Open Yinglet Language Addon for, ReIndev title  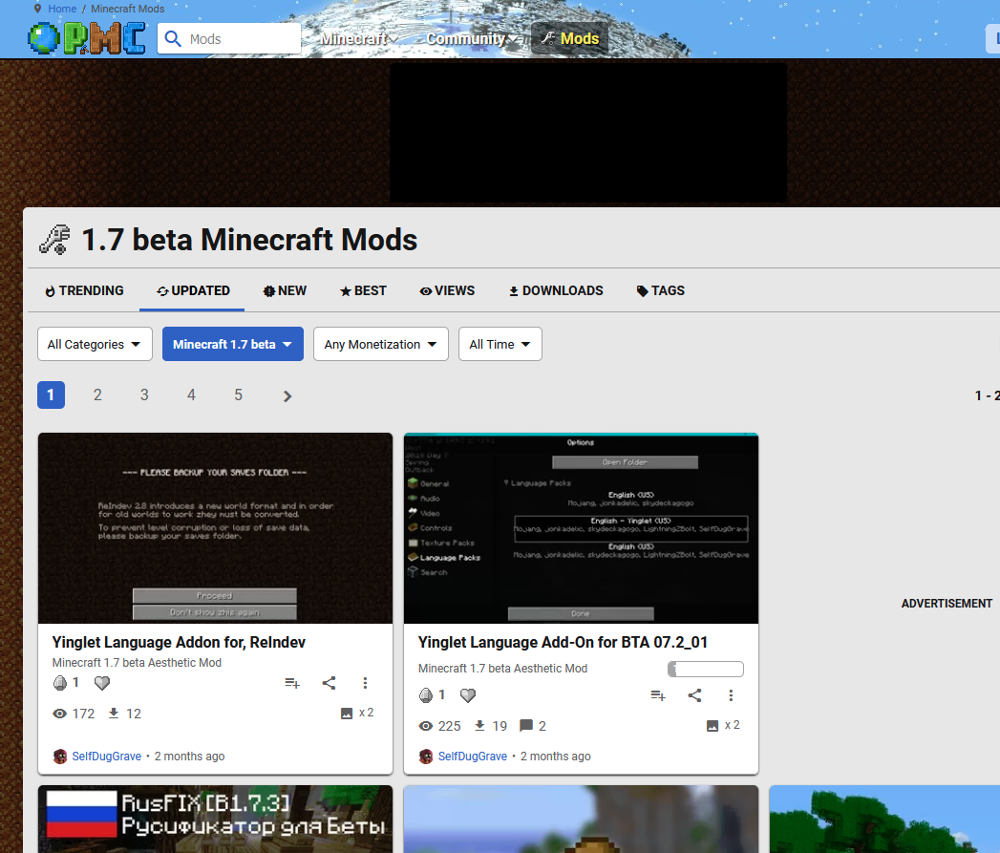coord(179,643)
